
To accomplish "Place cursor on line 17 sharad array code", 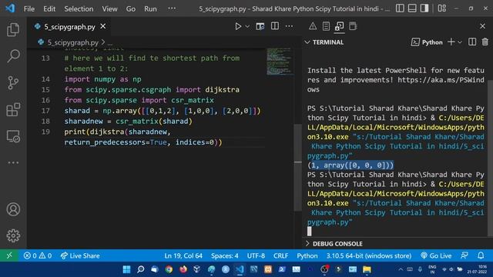I will [163, 111].
